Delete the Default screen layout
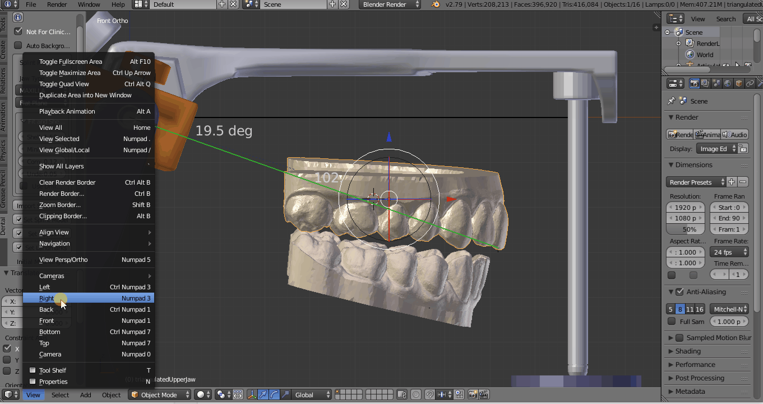The height and width of the screenshot is (404, 763). (x=233, y=4)
